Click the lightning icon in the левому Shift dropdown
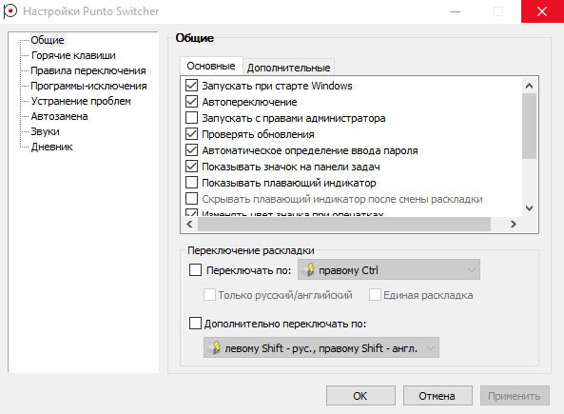This screenshot has height=414, width=564. tap(215, 347)
